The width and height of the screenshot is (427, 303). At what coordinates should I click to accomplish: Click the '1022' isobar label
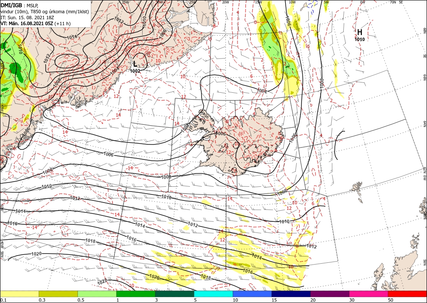pyautogui.click(x=102, y=282)
